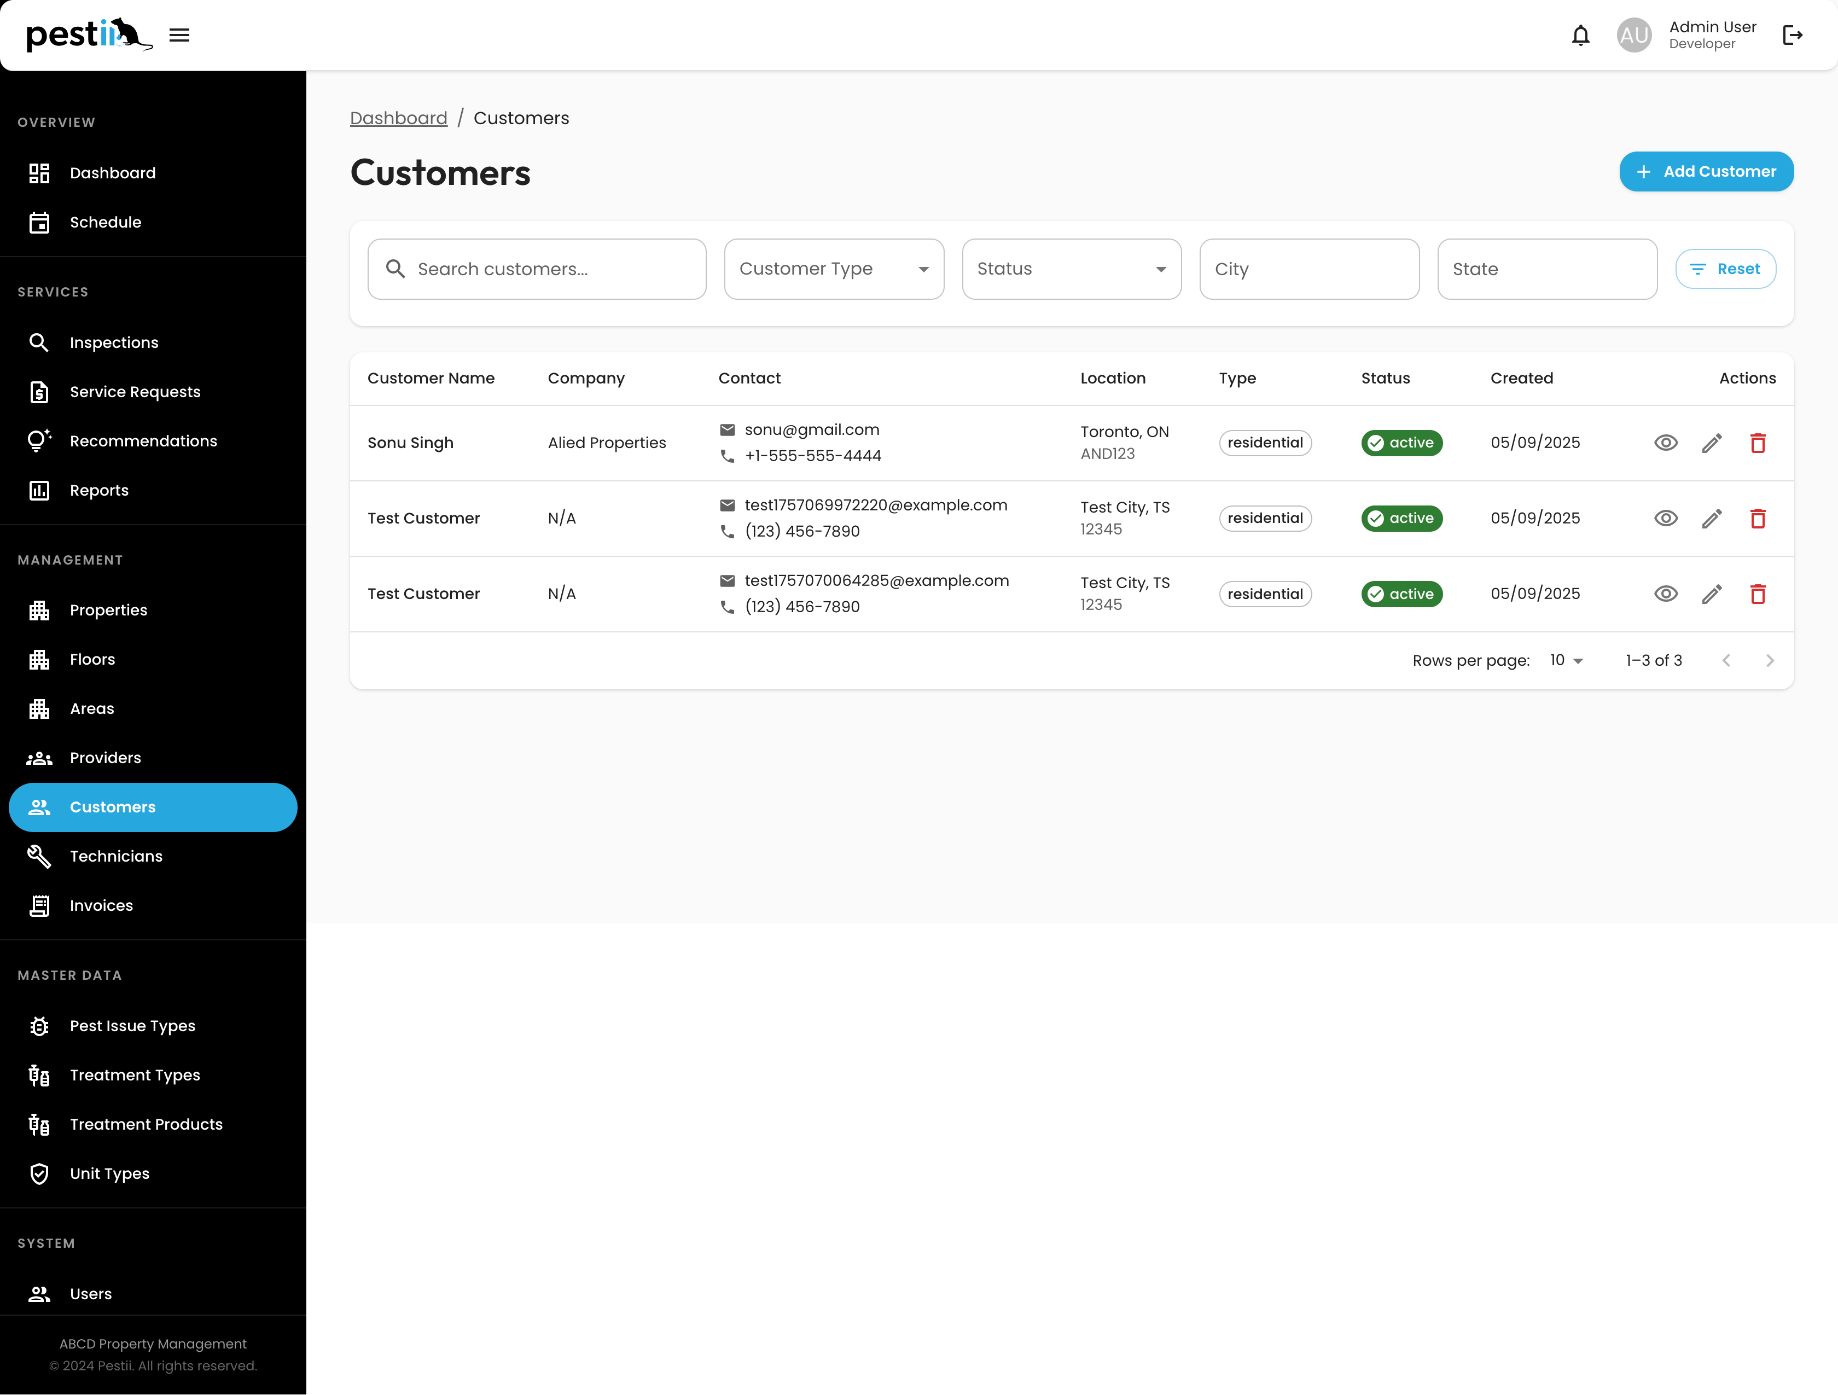Viewport: 1838px width, 1395px height.
Task: View the first Test Customer with the eye icon
Action: 1665,519
